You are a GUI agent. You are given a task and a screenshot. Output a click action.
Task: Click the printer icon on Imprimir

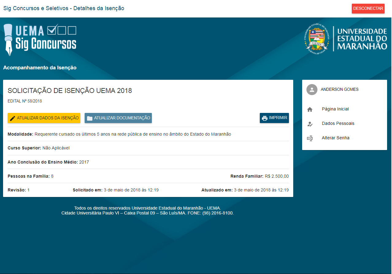(x=265, y=118)
